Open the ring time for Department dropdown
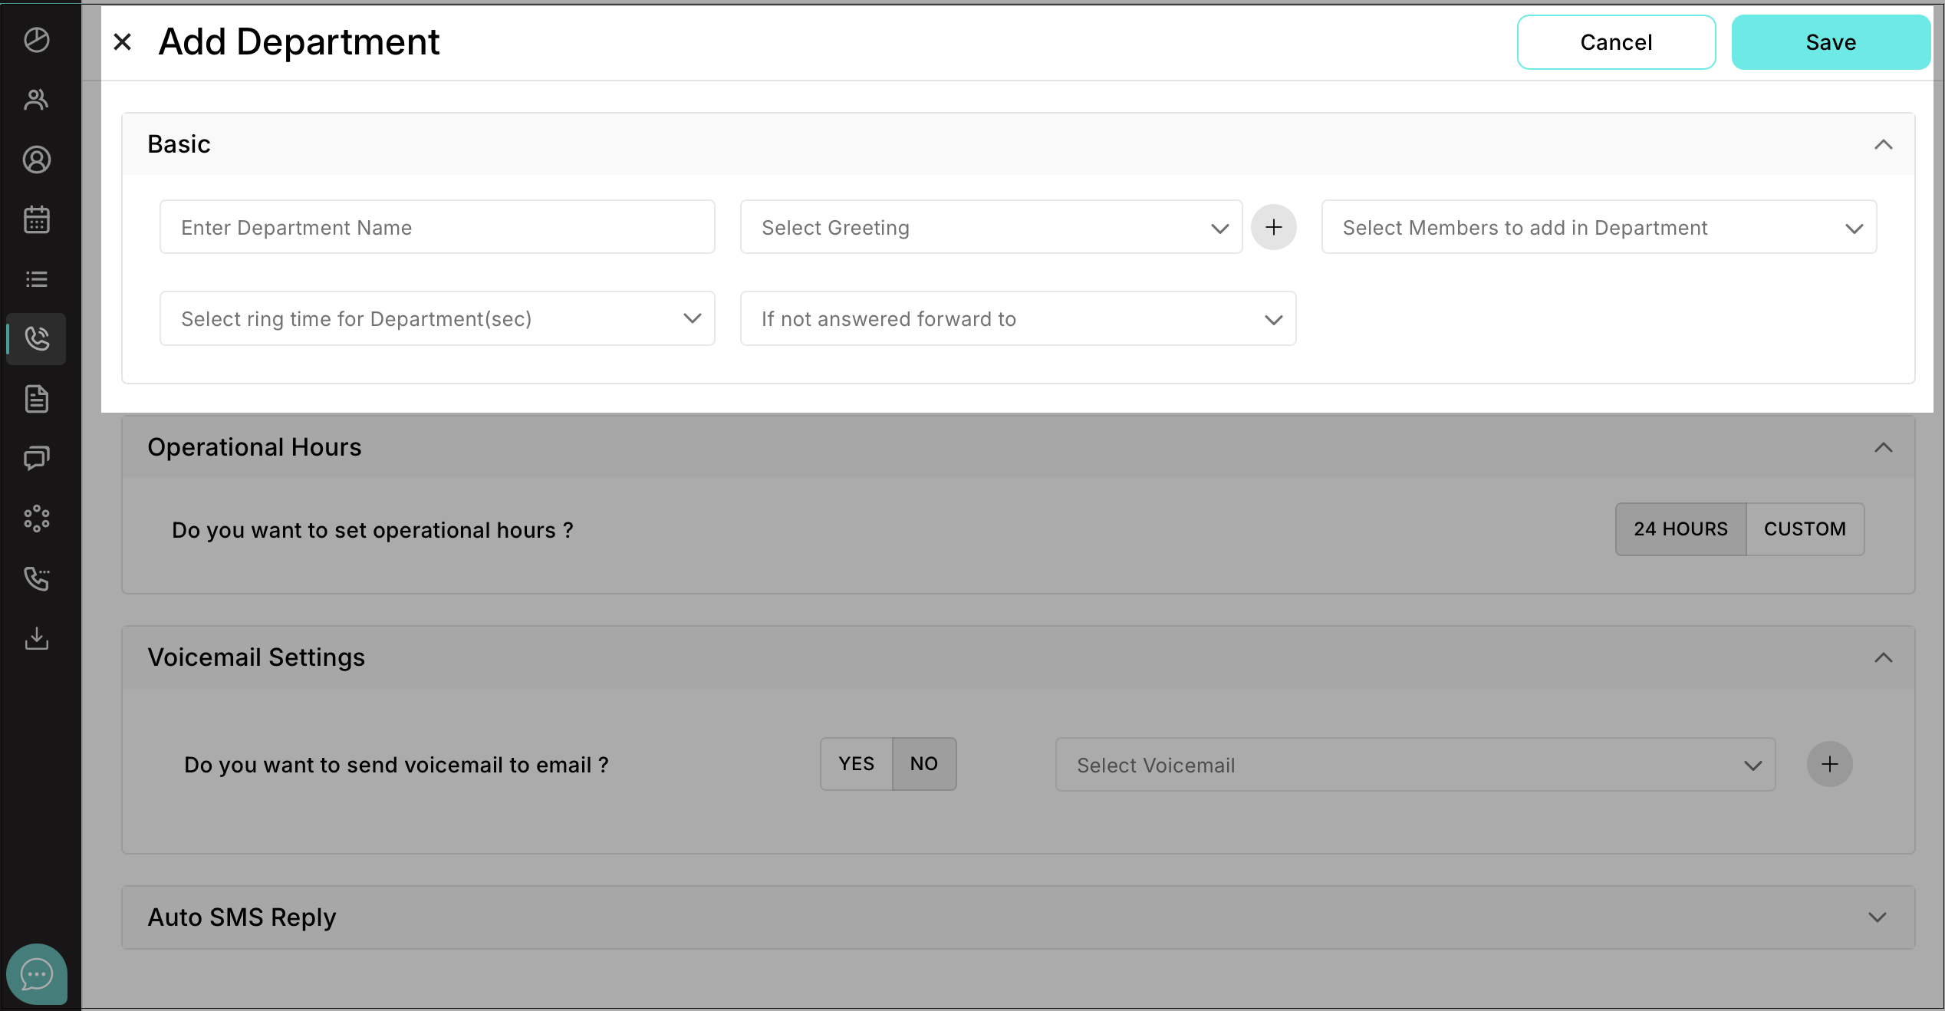This screenshot has height=1011, width=1945. [437, 318]
